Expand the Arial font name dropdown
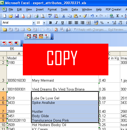The width and height of the screenshot is (127, 130). coord(34,23)
